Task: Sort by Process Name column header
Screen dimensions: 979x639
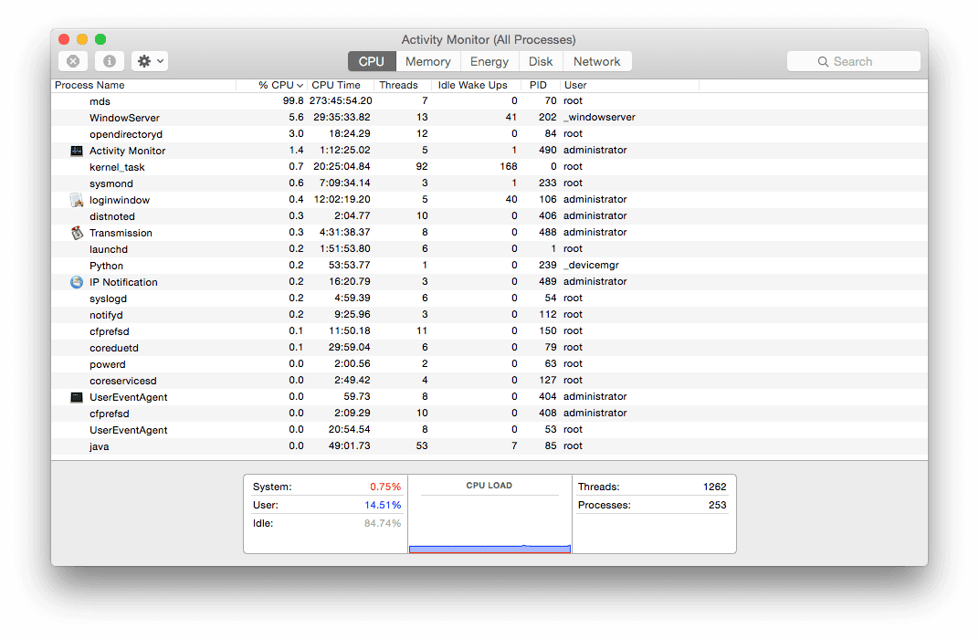Action: point(143,85)
